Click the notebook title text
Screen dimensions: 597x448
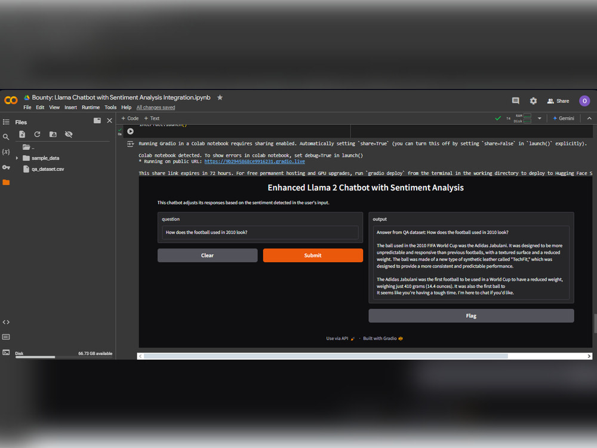(x=121, y=97)
